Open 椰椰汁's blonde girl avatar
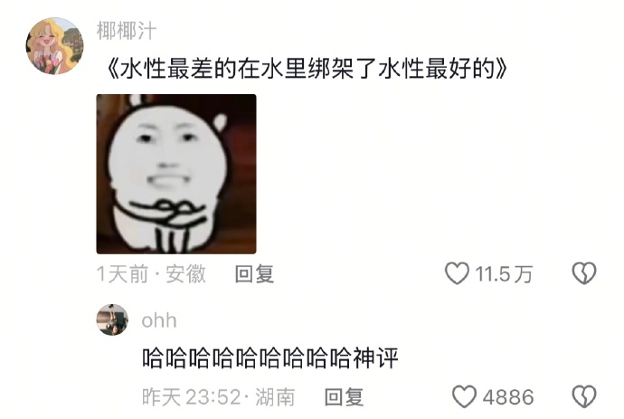624x419 pixels. point(55,46)
